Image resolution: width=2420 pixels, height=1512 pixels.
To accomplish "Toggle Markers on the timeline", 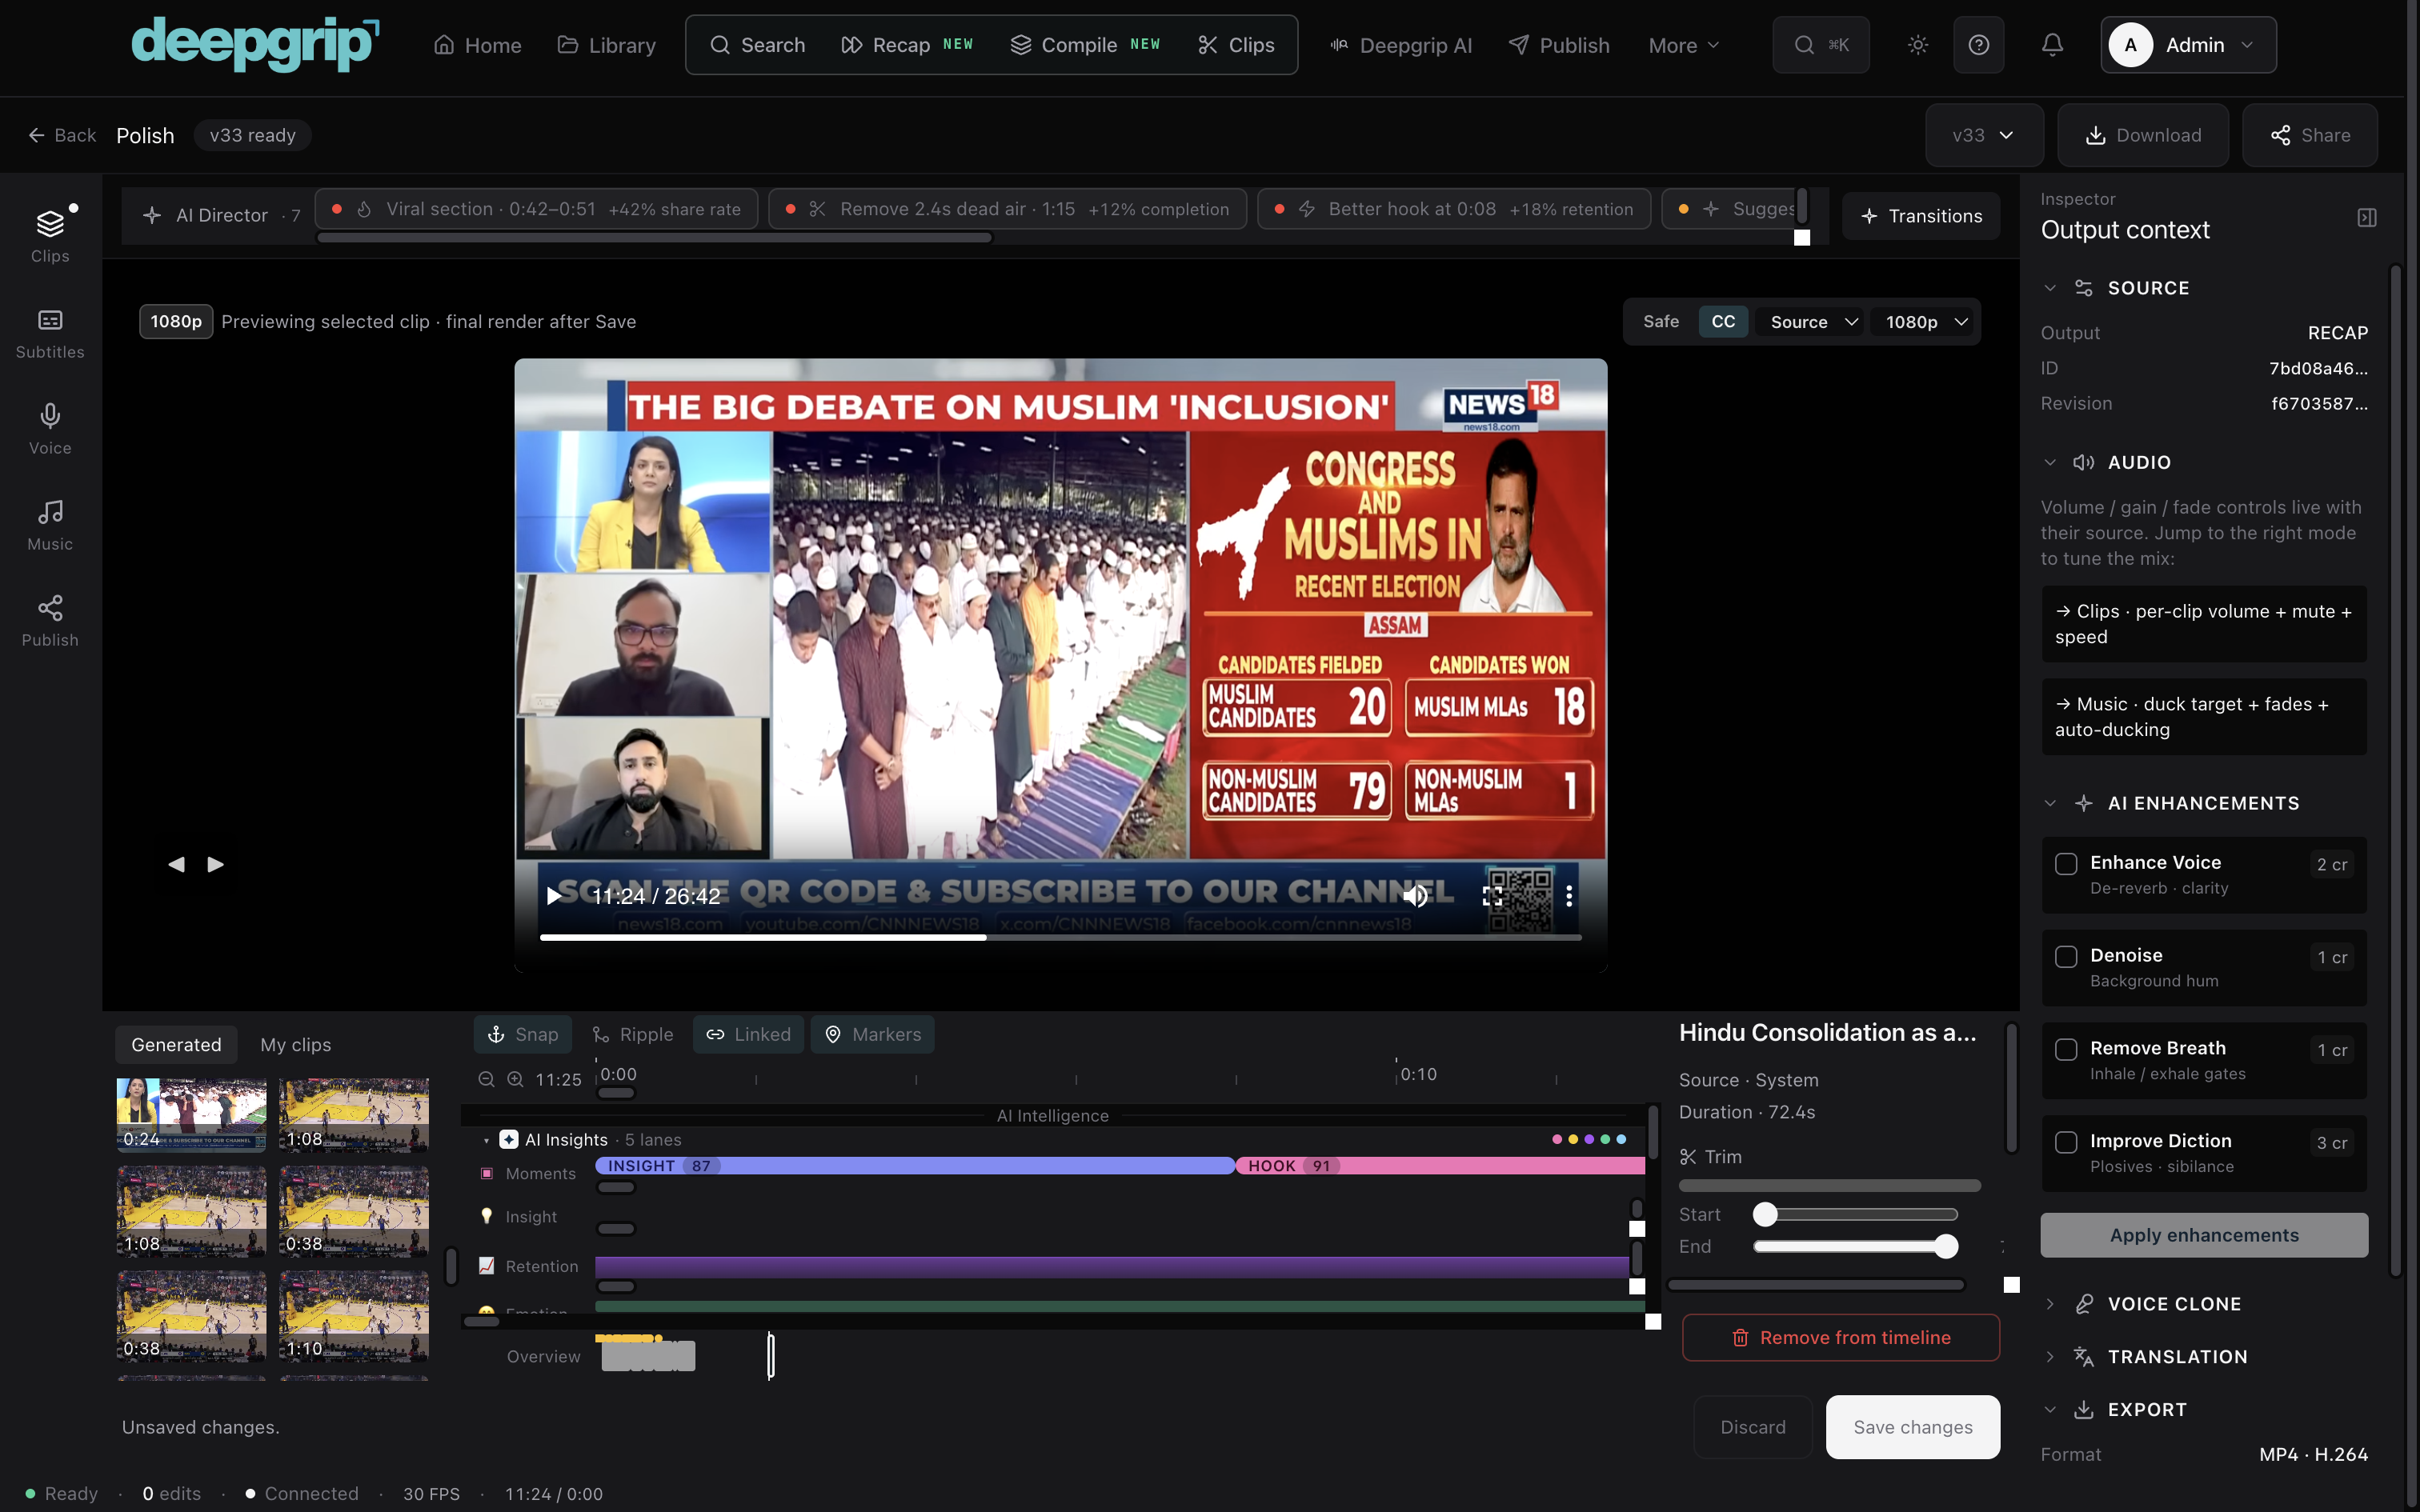I will pos(872,1034).
